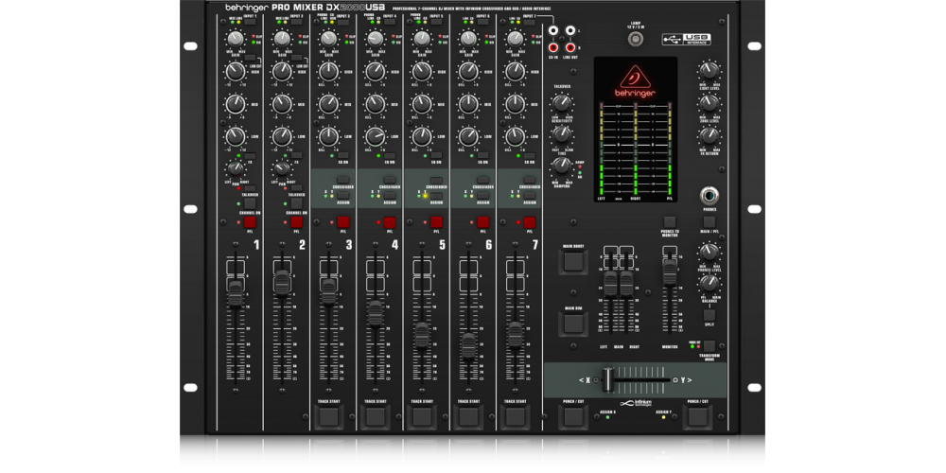This screenshot has width=946, height=473.
Task: Click the Main Left fader cap
Action: click(610, 284)
